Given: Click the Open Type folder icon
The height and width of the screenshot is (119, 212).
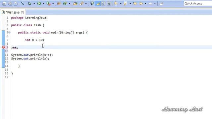Looking at the screenshot, I should 75,4.
